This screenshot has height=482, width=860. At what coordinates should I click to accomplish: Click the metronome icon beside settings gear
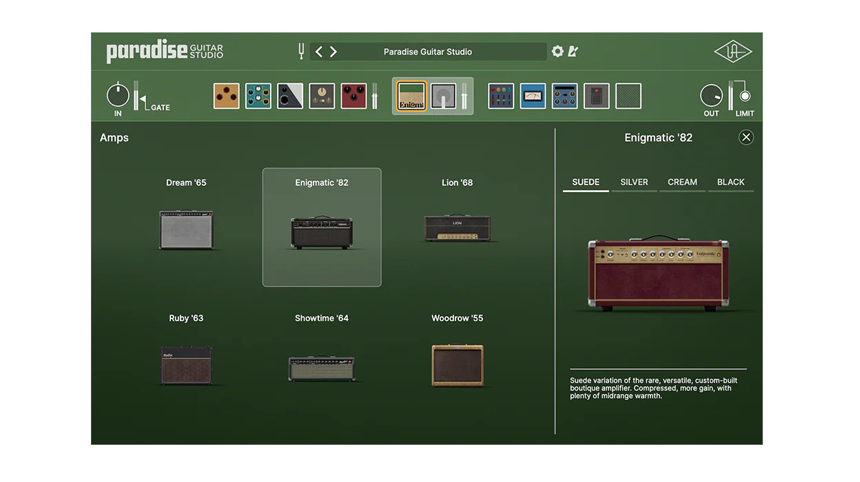point(573,52)
